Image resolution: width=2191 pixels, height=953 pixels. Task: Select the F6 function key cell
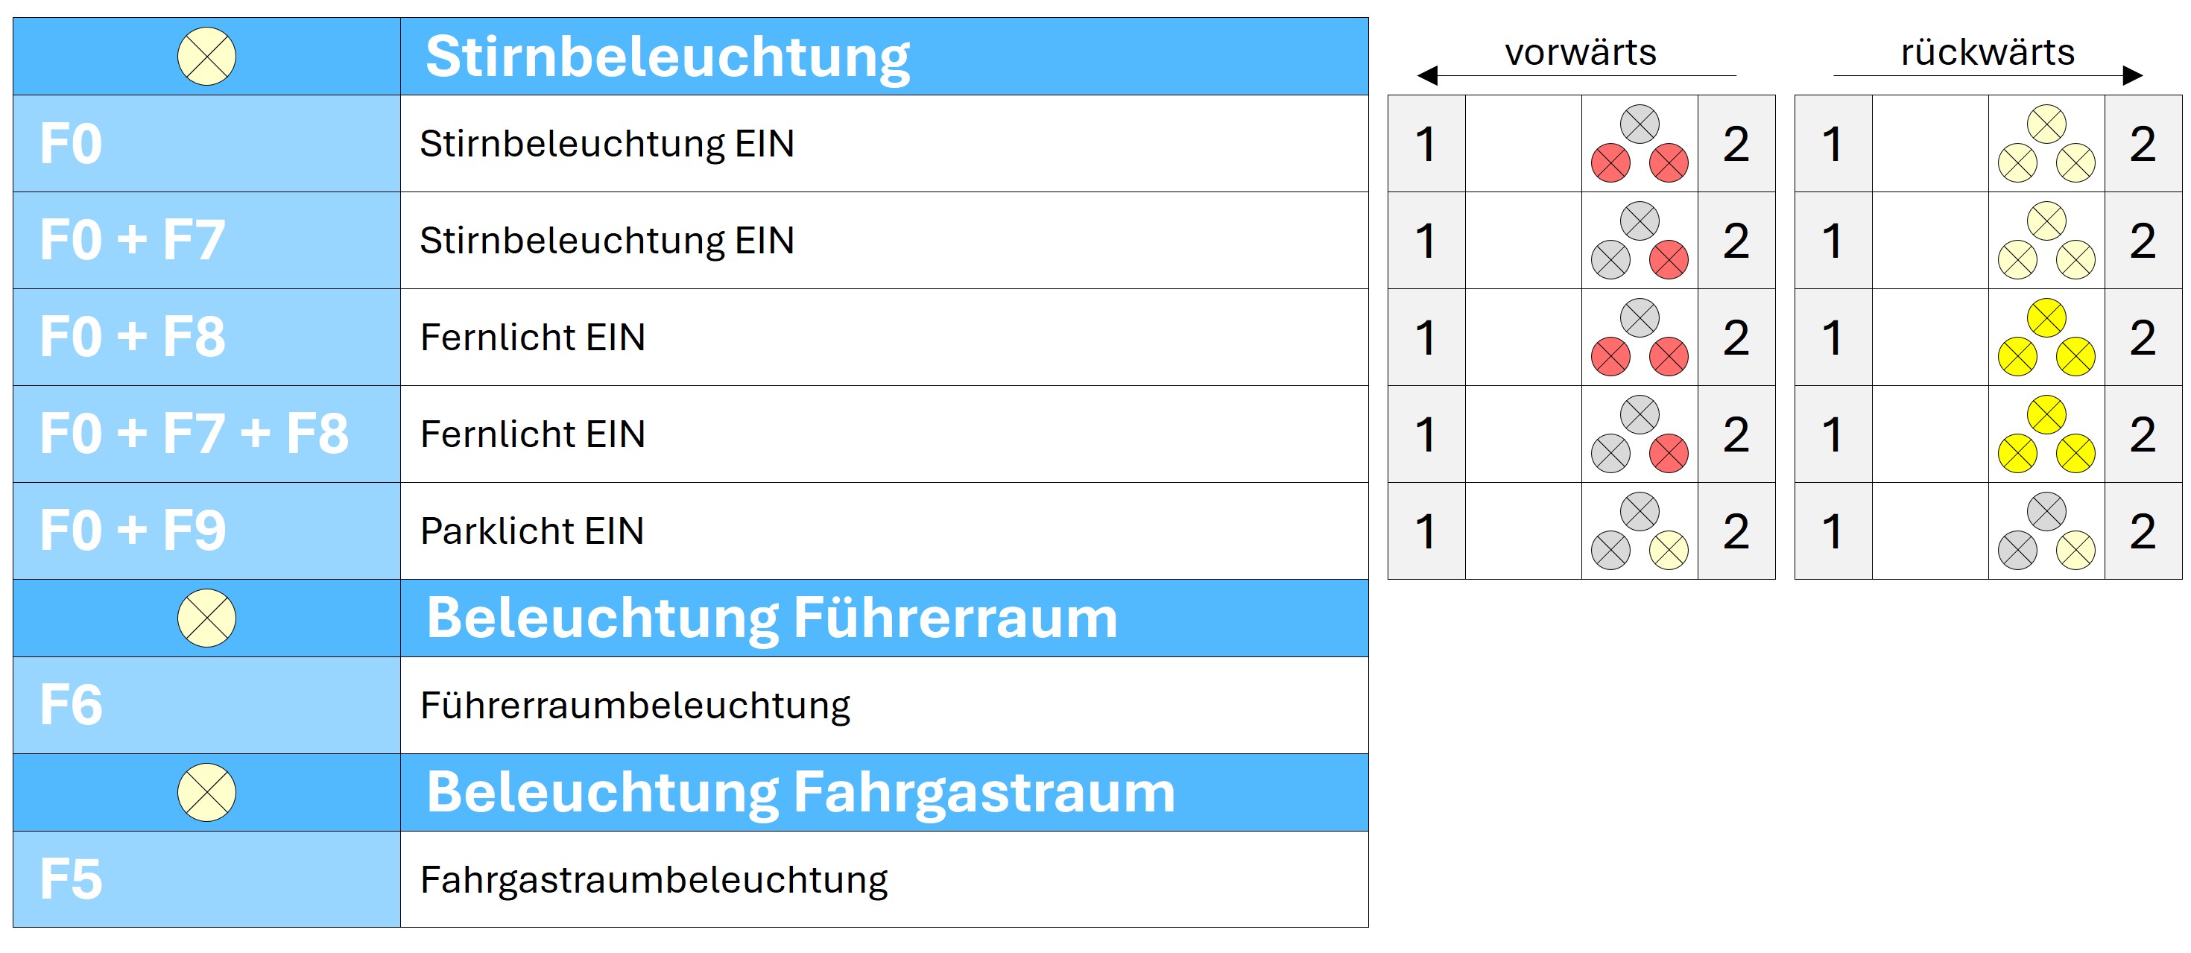pos(206,706)
